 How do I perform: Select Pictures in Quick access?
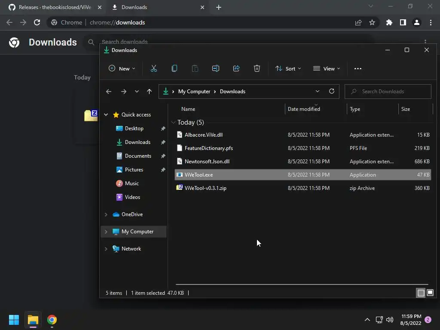pos(134,169)
